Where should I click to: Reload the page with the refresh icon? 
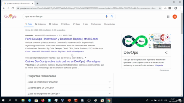[x=13, y=8]
